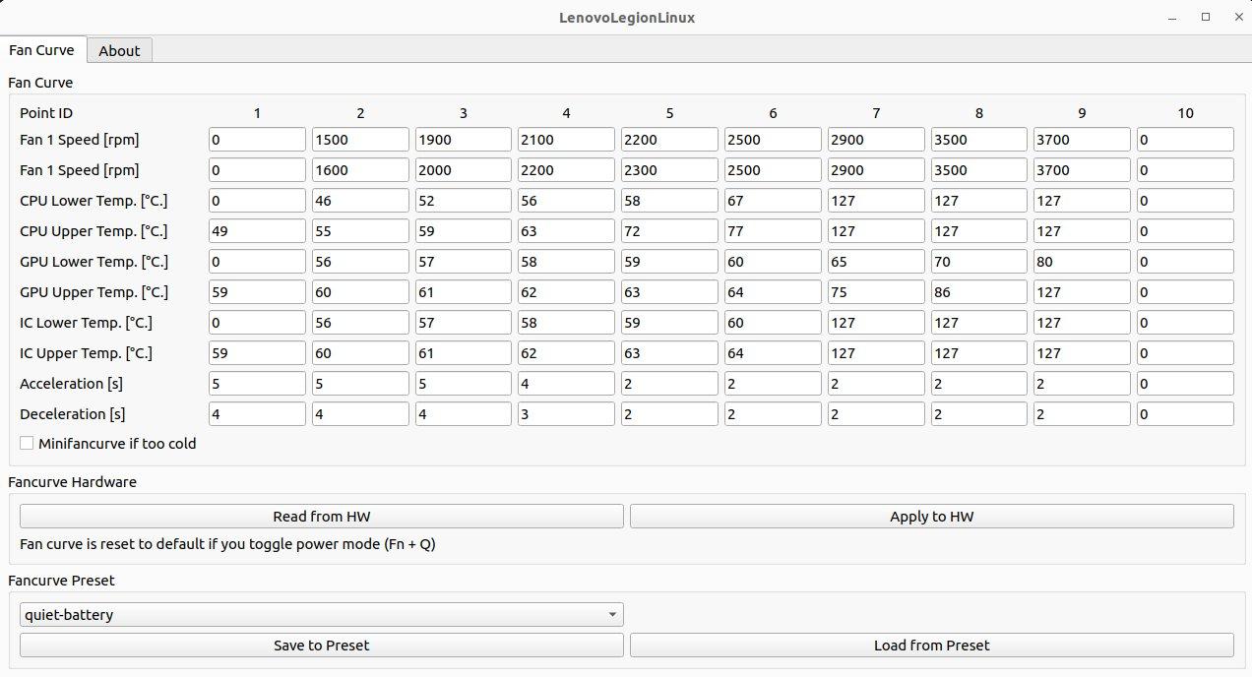Screen dimensions: 1252x677
Task: Edit IC Upper Temp field for point 9
Action: [x=1083, y=353]
